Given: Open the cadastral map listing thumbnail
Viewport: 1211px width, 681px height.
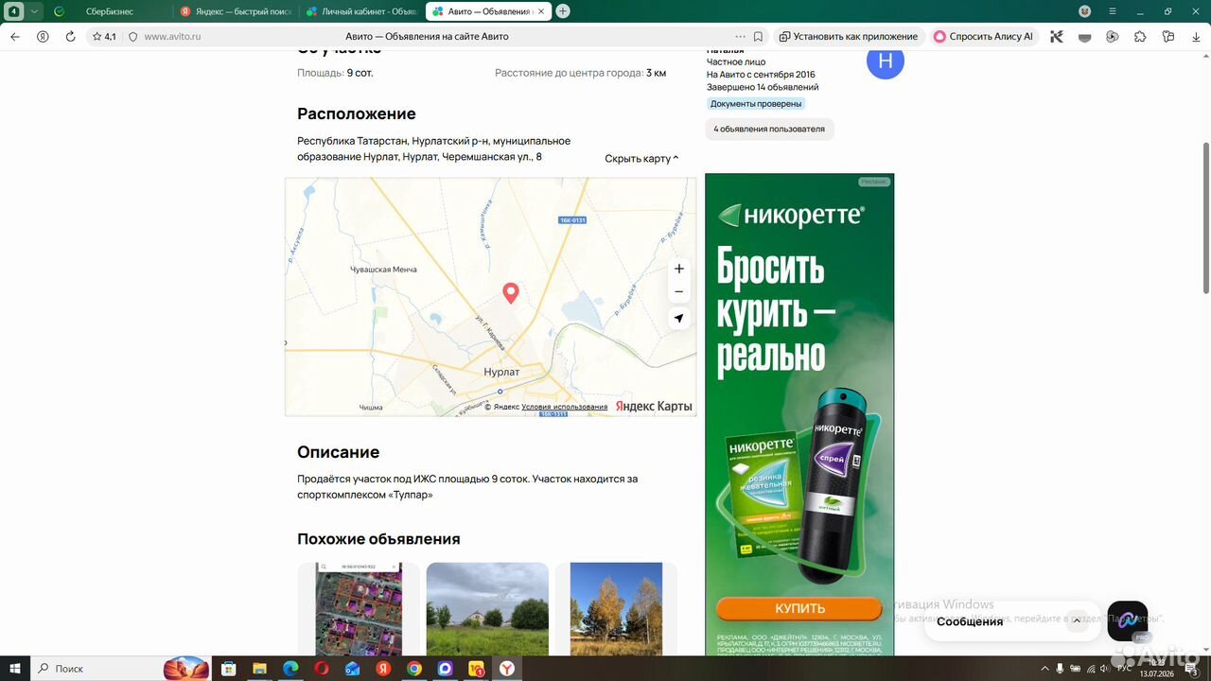Looking at the screenshot, I should click(x=359, y=609).
